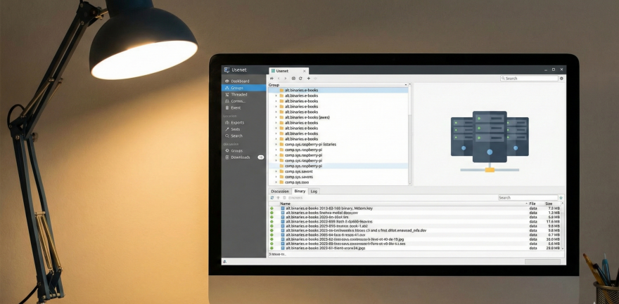Sort files by Size column header
This screenshot has width=619, height=304.
point(549,204)
